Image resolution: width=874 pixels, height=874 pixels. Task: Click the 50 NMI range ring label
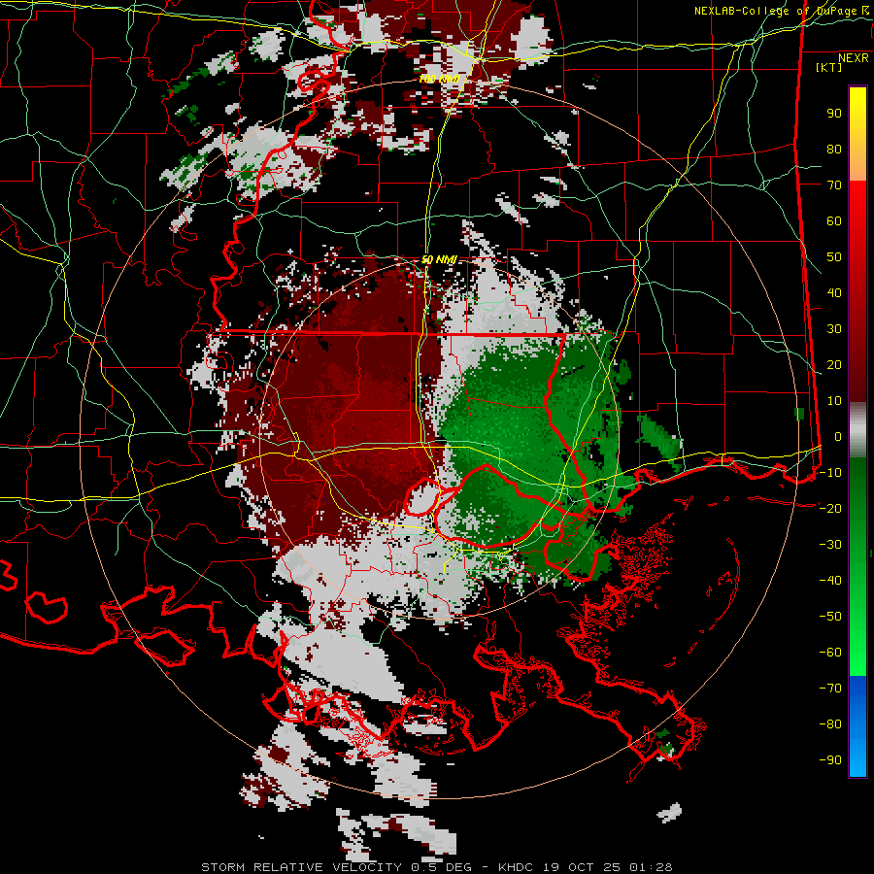[x=439, y=259]
